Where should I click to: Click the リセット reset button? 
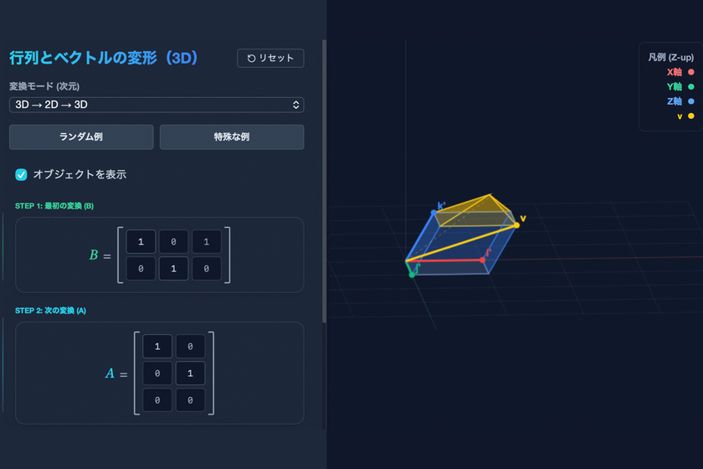[x=270, y=58]
